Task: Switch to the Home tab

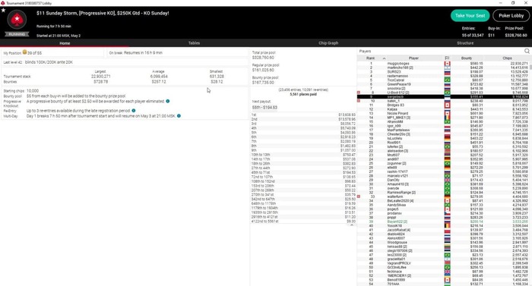Action: pos(65,43)
